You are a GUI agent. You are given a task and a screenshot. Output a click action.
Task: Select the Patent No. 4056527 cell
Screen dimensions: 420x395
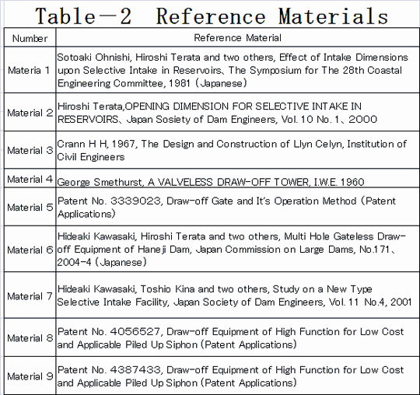point(237,337)
